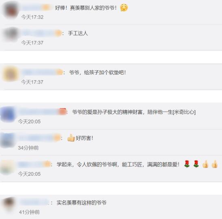Click the 41分钟前 timestamp
The height and width of the screenshot is (219, 222).
[29, 212]
